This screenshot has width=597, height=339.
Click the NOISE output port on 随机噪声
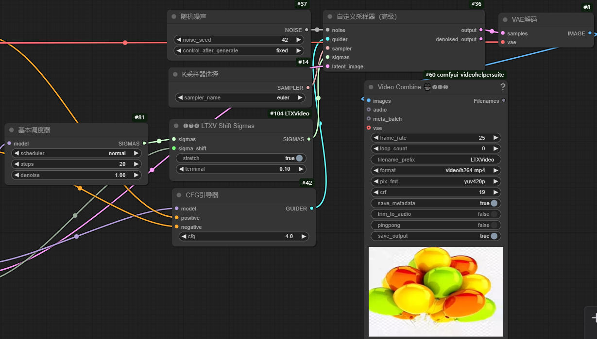(307, 30)
